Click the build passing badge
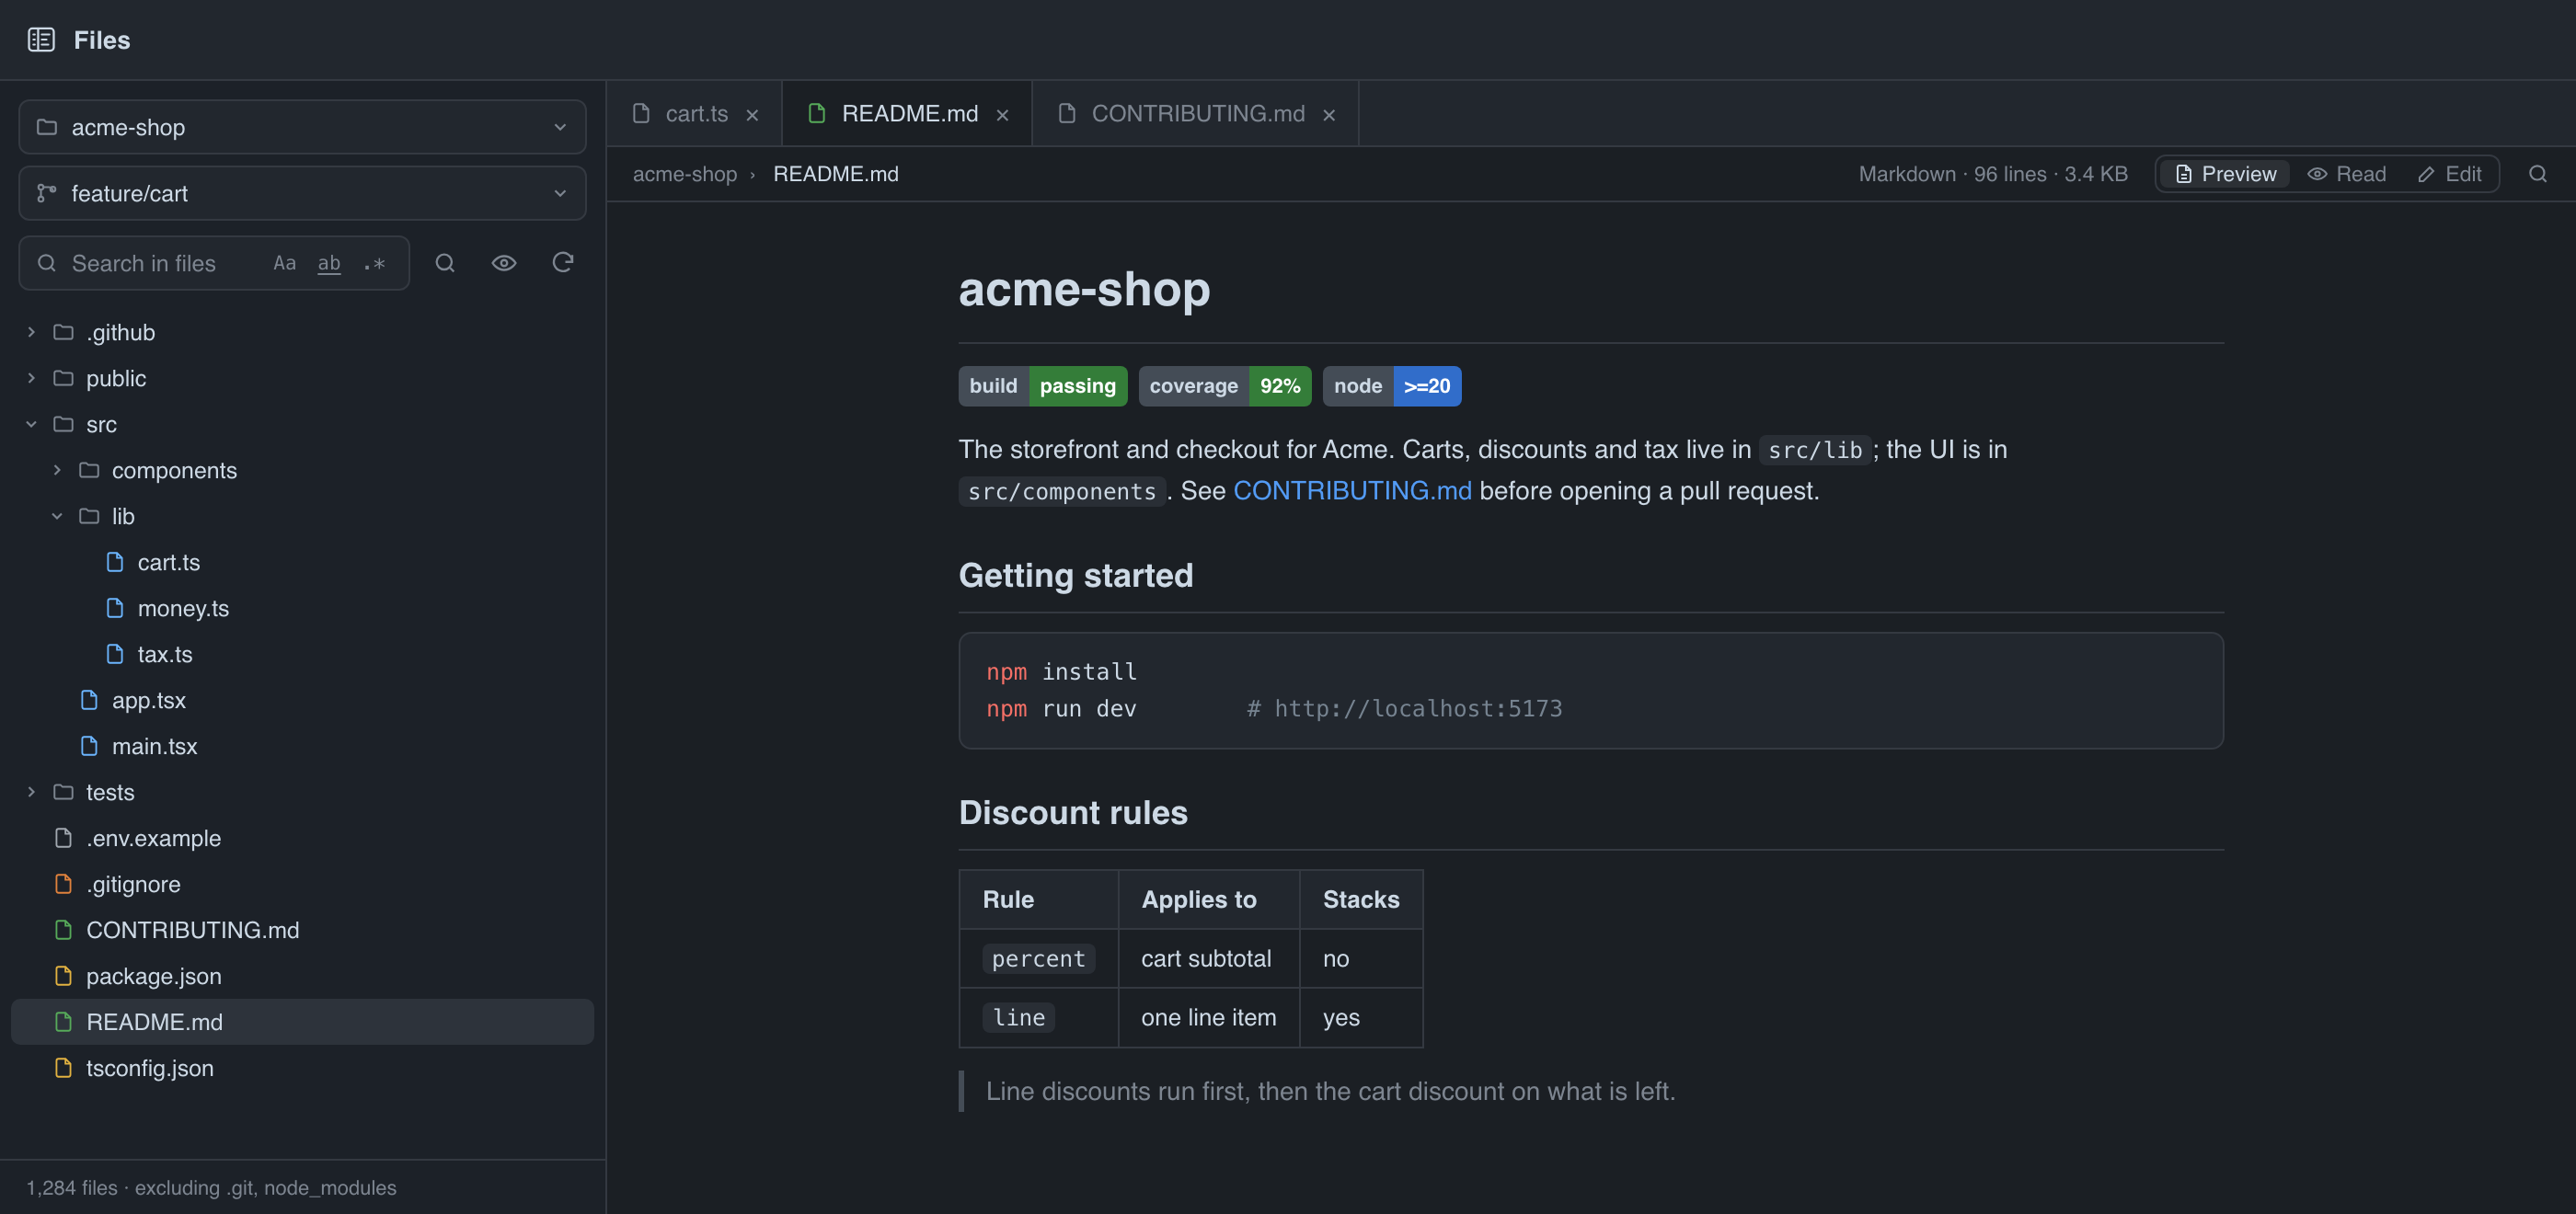This screenshot has width=2576, height=1214. (1043, 386)
